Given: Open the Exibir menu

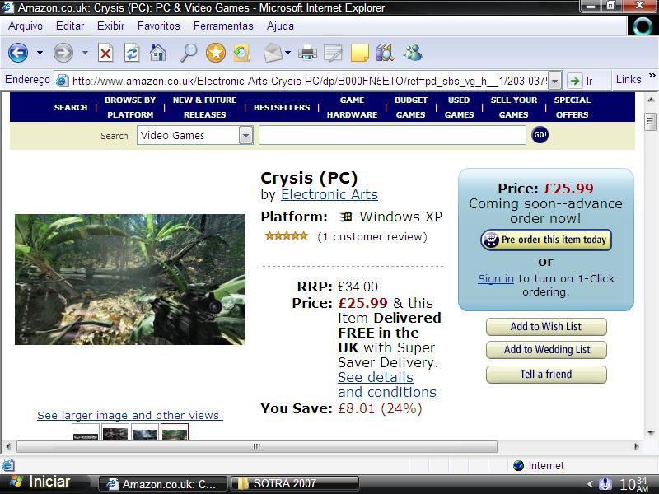Looking at the screenshot, I should [110, 26].
